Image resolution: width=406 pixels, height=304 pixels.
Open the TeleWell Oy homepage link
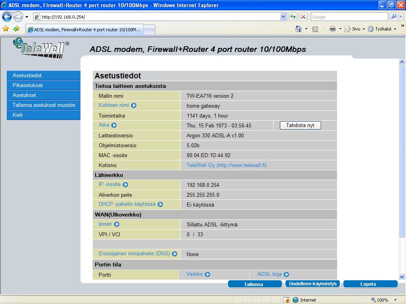[226, 165]
